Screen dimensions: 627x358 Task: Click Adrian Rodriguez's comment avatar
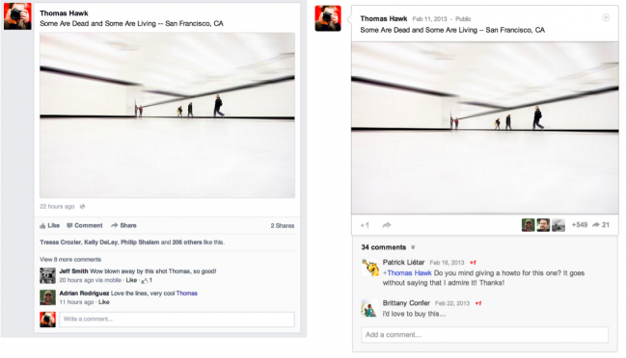click(47, 297)
